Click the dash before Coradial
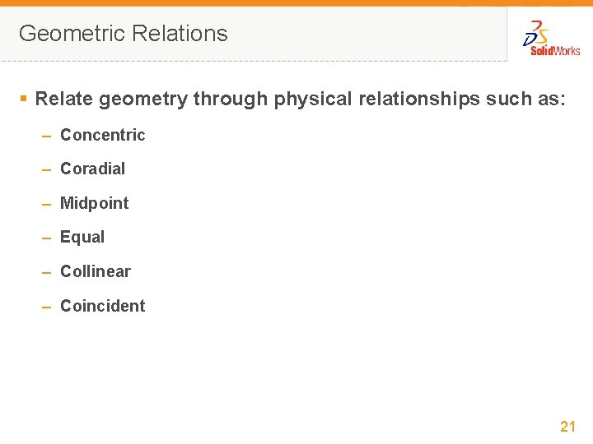The width and height of the screenshot is (593, 444). tap(48, 169)
